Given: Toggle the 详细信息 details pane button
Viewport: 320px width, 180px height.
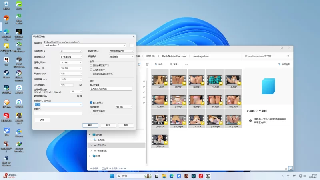Looking at the screenshot, I should pyautogui.click(x=284, y=64).
